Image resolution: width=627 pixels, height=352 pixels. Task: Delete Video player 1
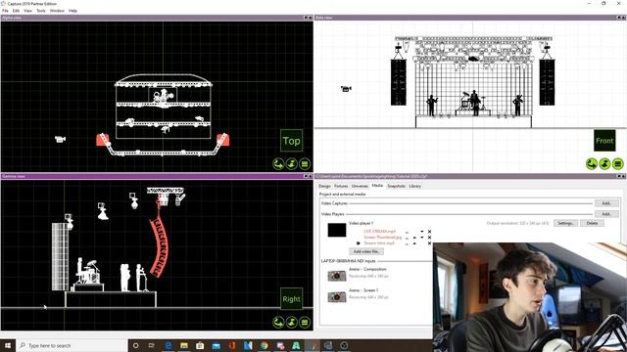(x=592, y=223)
